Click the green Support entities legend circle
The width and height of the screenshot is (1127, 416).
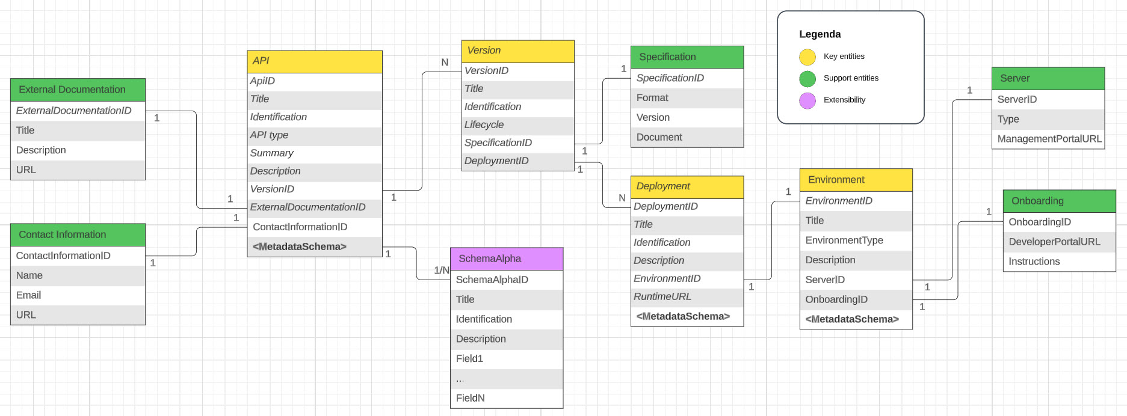(807, 79)
